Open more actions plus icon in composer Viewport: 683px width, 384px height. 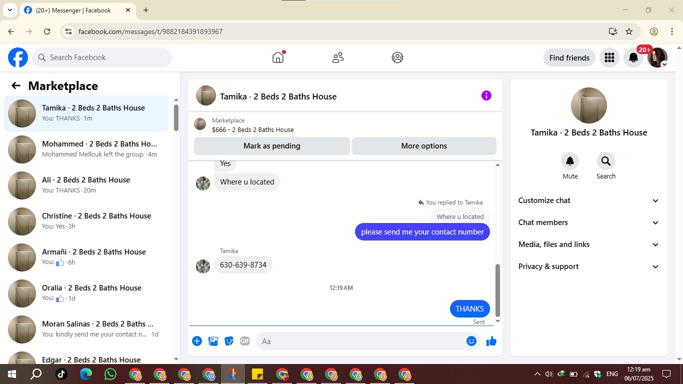(x=197, y=341)
